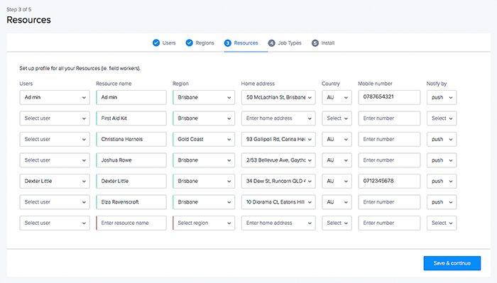
Task: Click mobile number field for Joshua Rowe
Action: [389, 160]
